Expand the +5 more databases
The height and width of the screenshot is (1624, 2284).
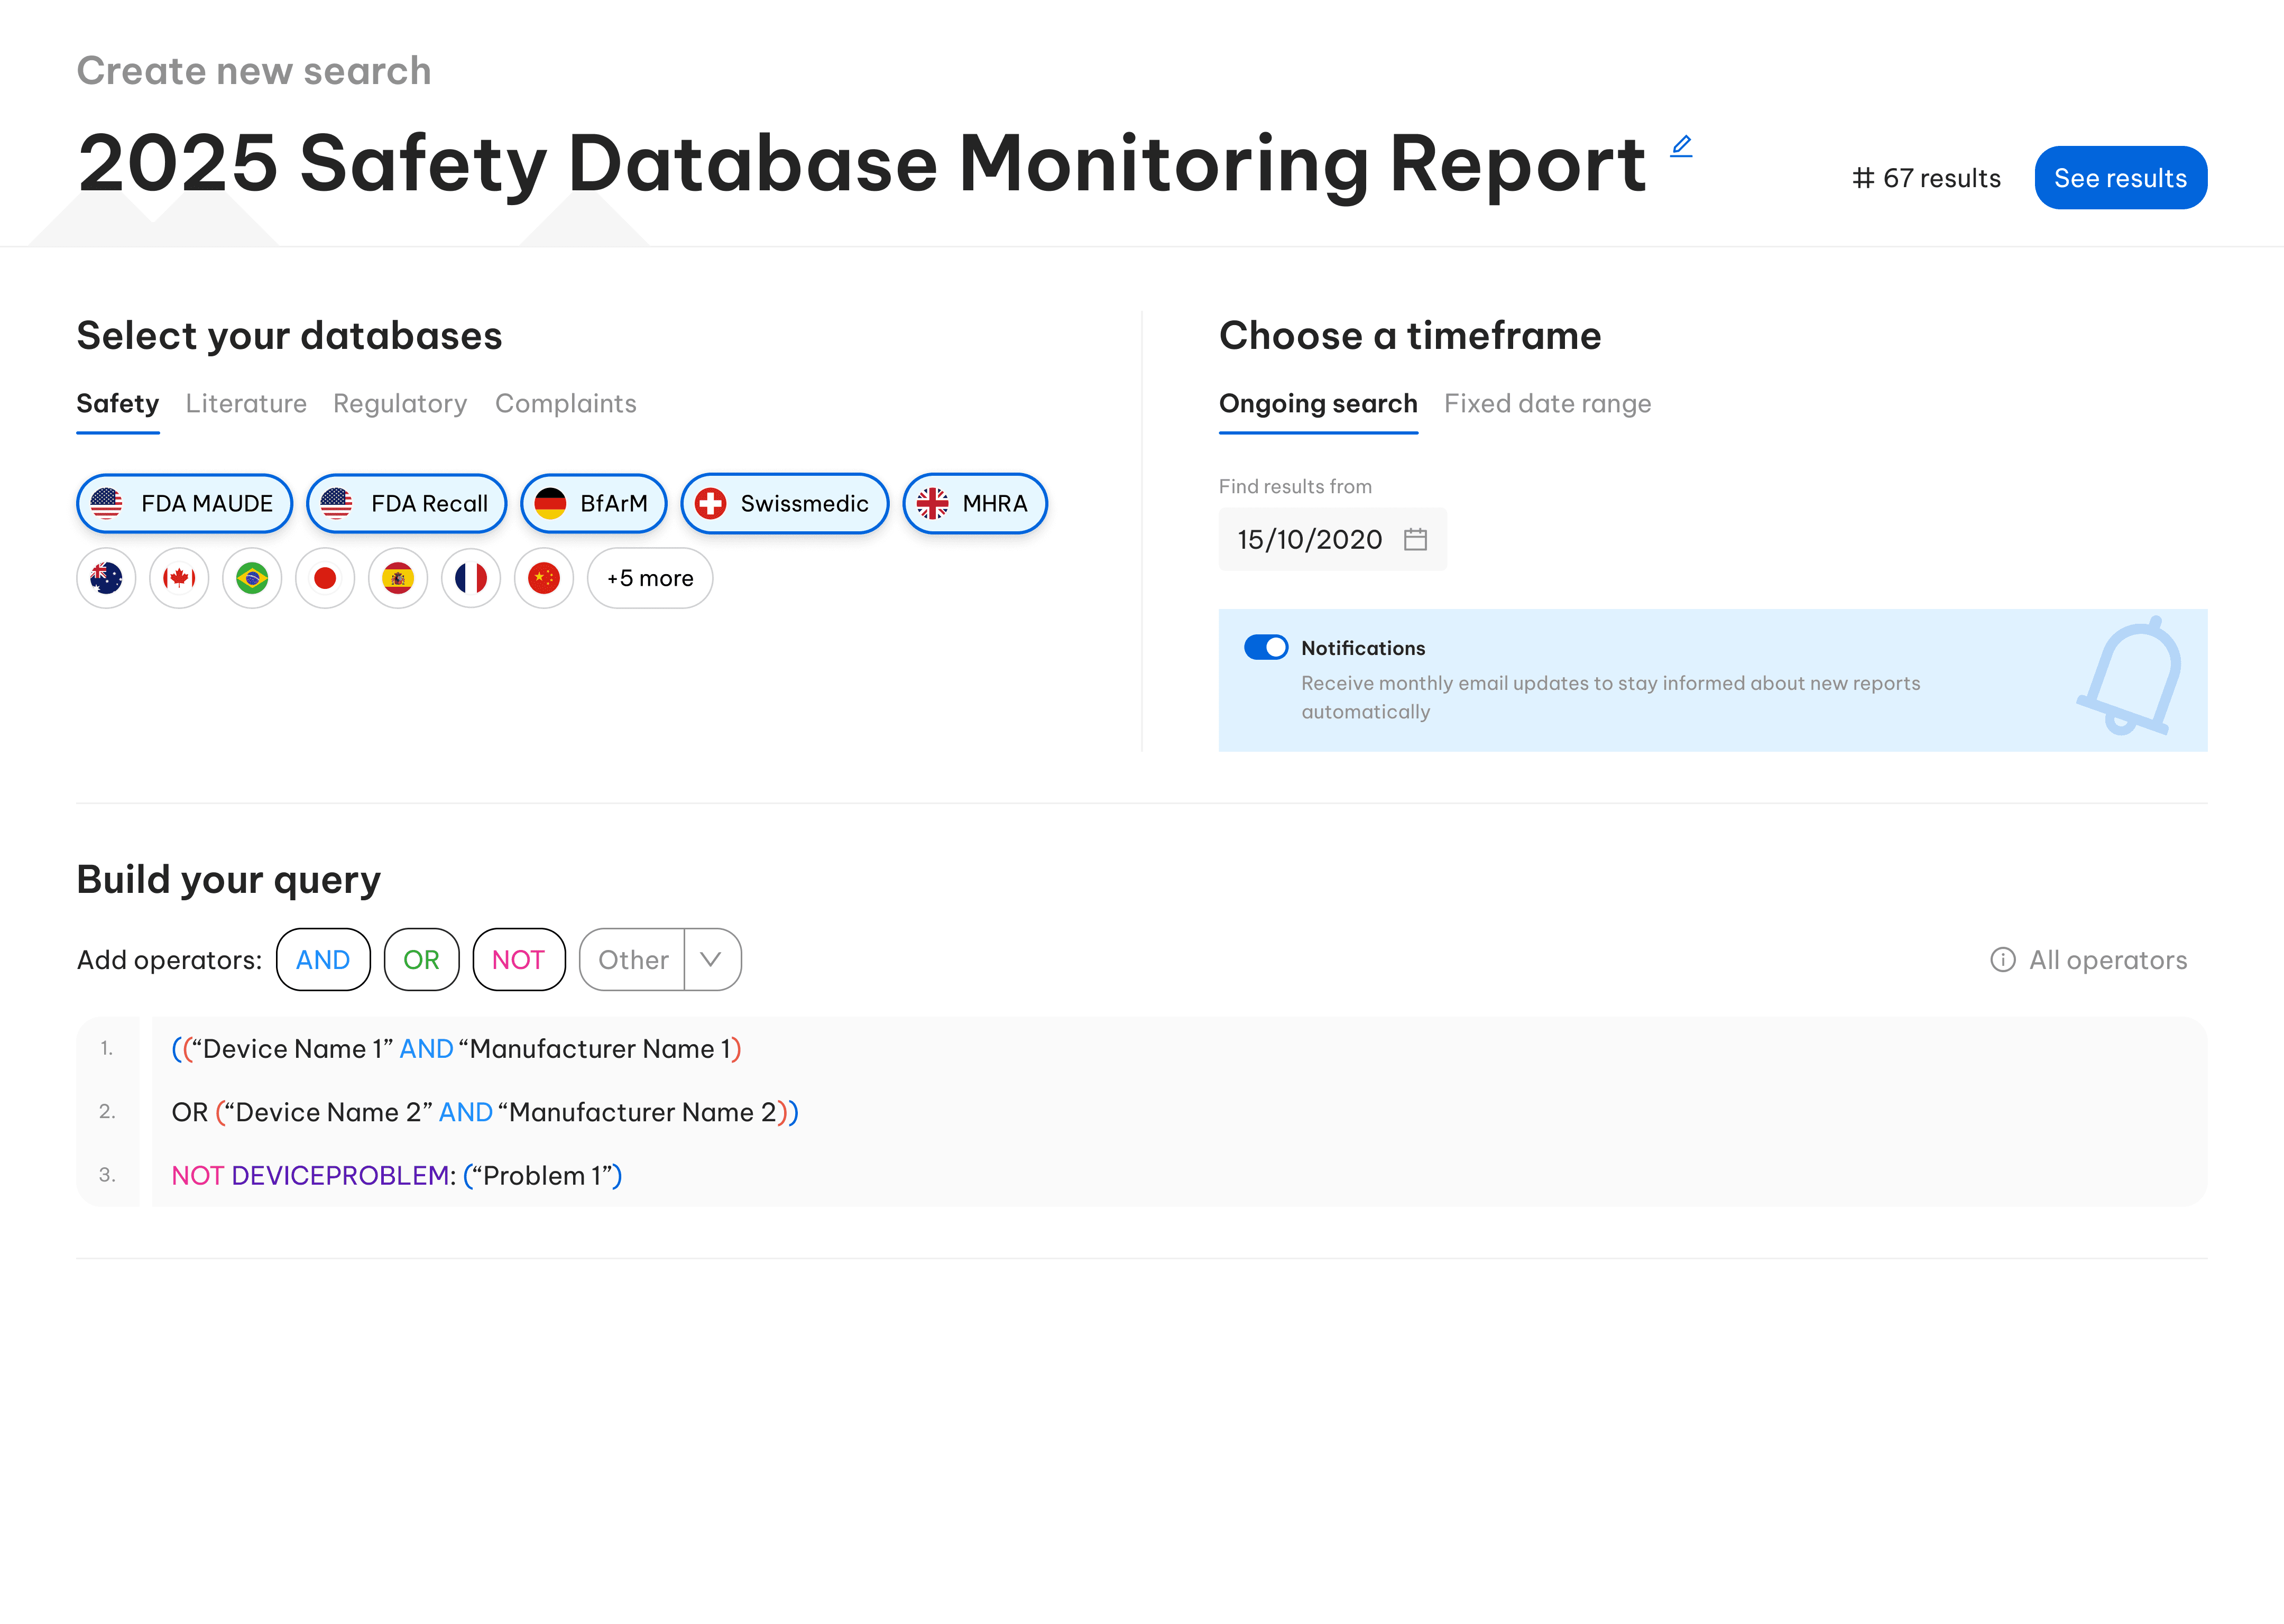pyautogui.click(x=650, y=578)
